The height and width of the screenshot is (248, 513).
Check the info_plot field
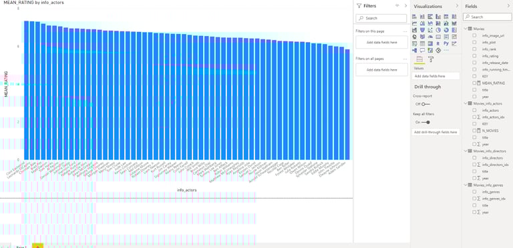pos(474,43)
